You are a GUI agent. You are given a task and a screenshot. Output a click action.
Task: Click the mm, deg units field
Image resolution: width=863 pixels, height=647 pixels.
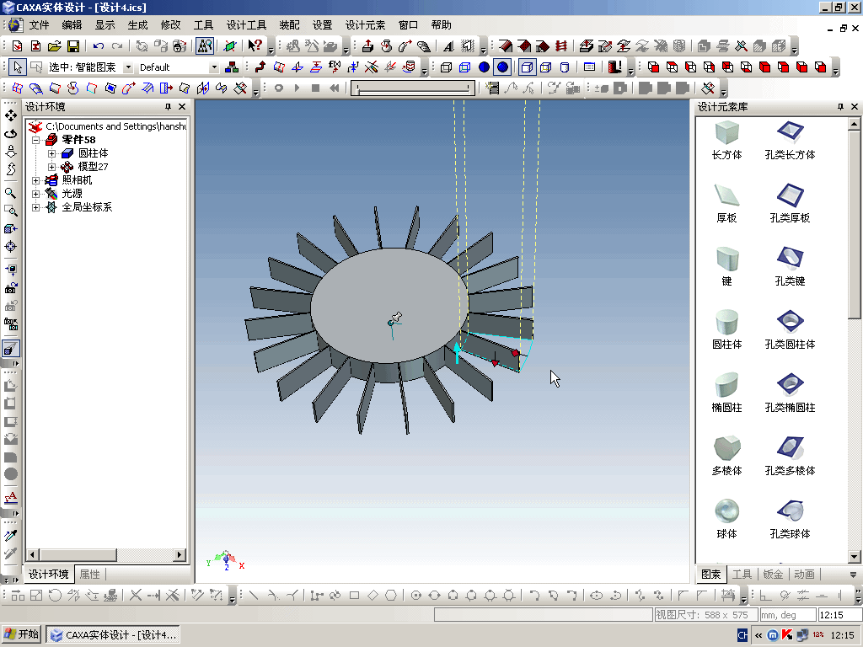click(x=786, y=615)
